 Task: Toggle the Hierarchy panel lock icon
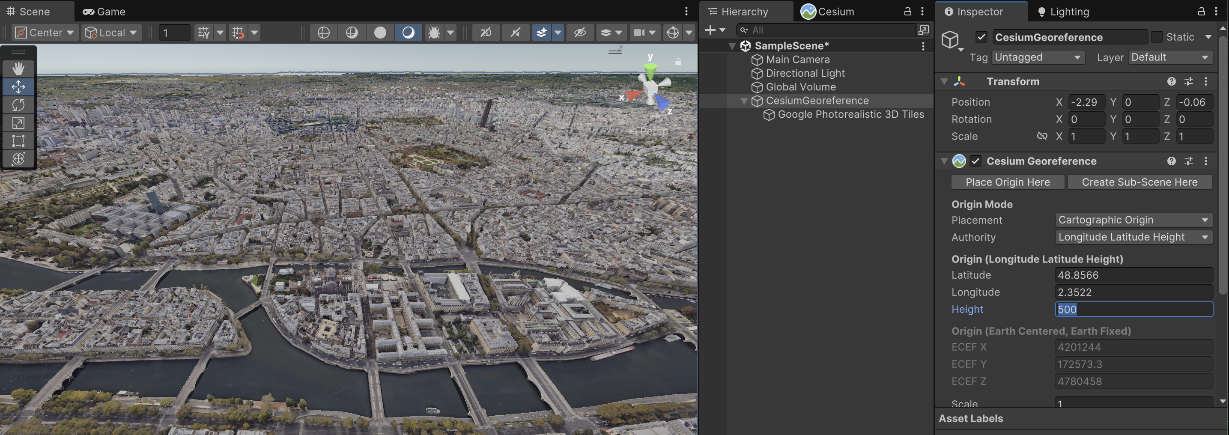tap(907, 12)
